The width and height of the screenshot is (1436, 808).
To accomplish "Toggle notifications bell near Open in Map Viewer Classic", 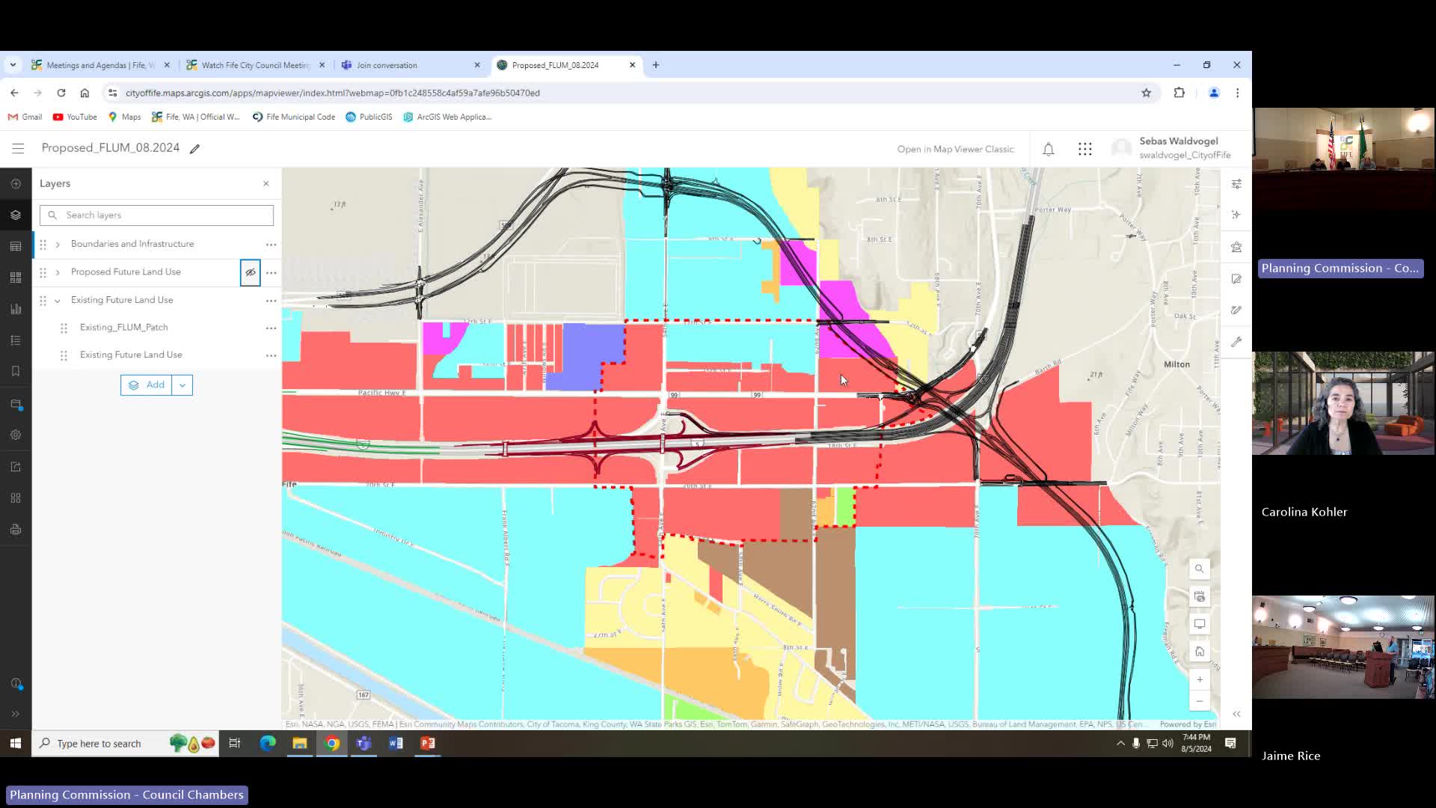I will 1049,148.
